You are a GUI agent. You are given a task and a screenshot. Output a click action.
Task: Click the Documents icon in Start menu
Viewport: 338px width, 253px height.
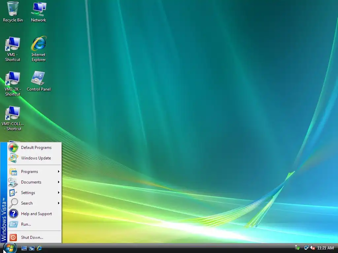click(13, 182)
